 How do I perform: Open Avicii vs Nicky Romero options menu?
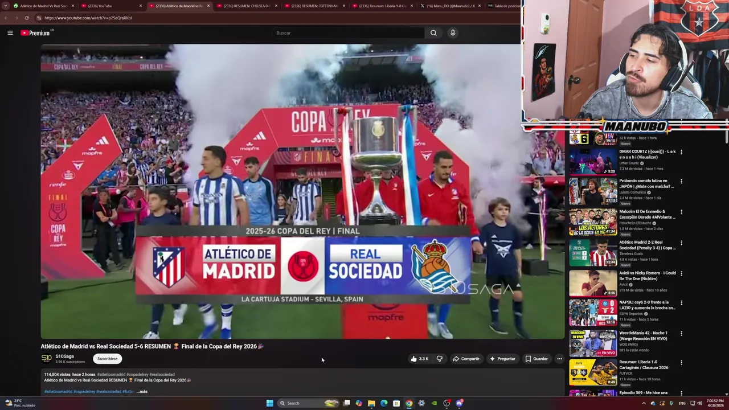[x=681, y=273]
